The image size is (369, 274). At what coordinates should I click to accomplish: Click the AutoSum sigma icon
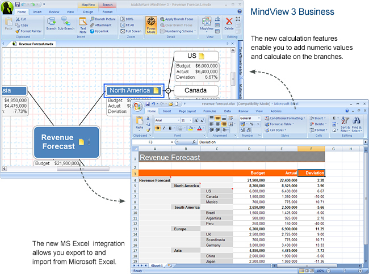tap(334, 118)
